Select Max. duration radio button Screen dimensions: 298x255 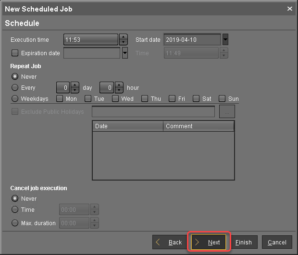point(15,223)
